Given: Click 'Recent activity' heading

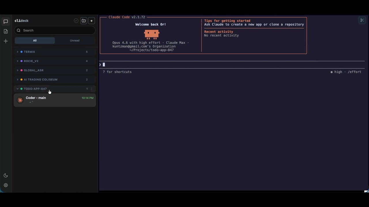Looking at the screenshot, I should 219,32.
